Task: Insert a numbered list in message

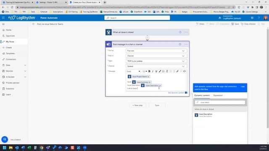Action: click(x=167, y=71)
